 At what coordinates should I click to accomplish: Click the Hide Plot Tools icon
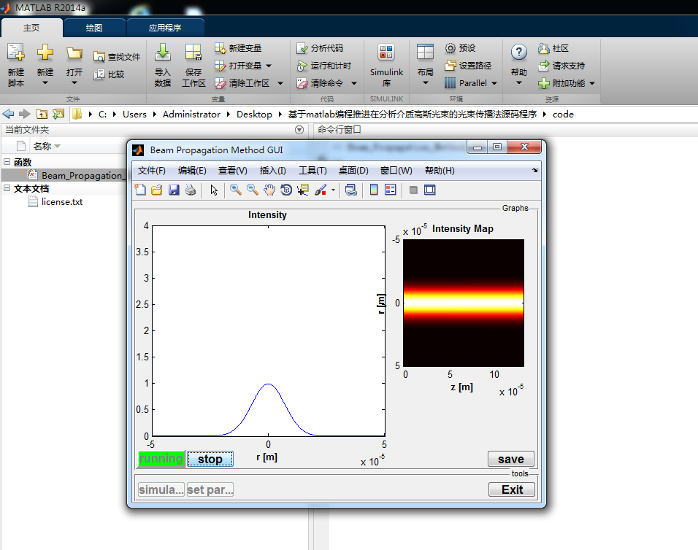(x=413, y=190)
